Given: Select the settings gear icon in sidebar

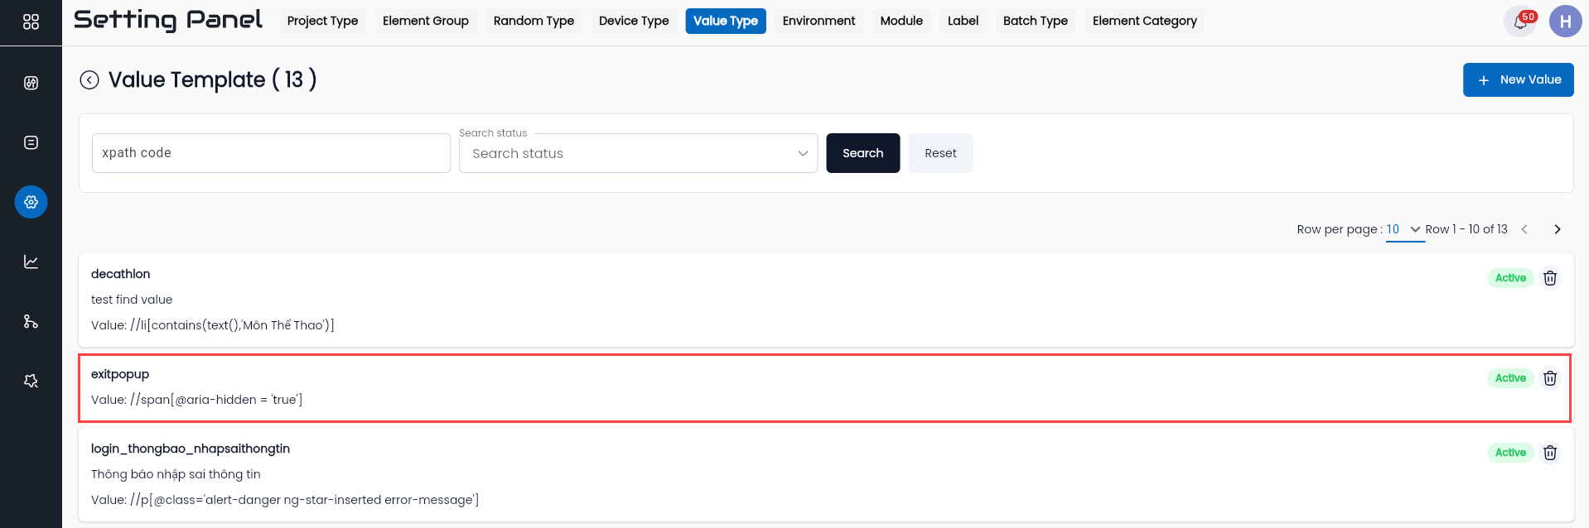Looking at the screenshot, I should pyautogui.click(x=31, y=202).
